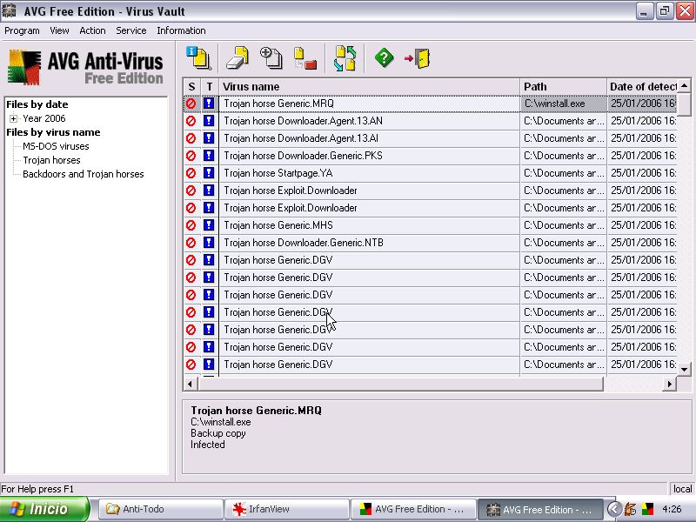This screenshot has width=696, height=522.
Task: Open the Action menu
Action: [92, 30]
